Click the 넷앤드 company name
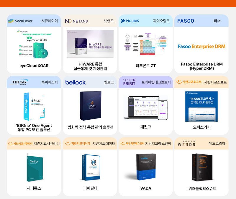This screenshot has width=236, height=199. (109, 21)
